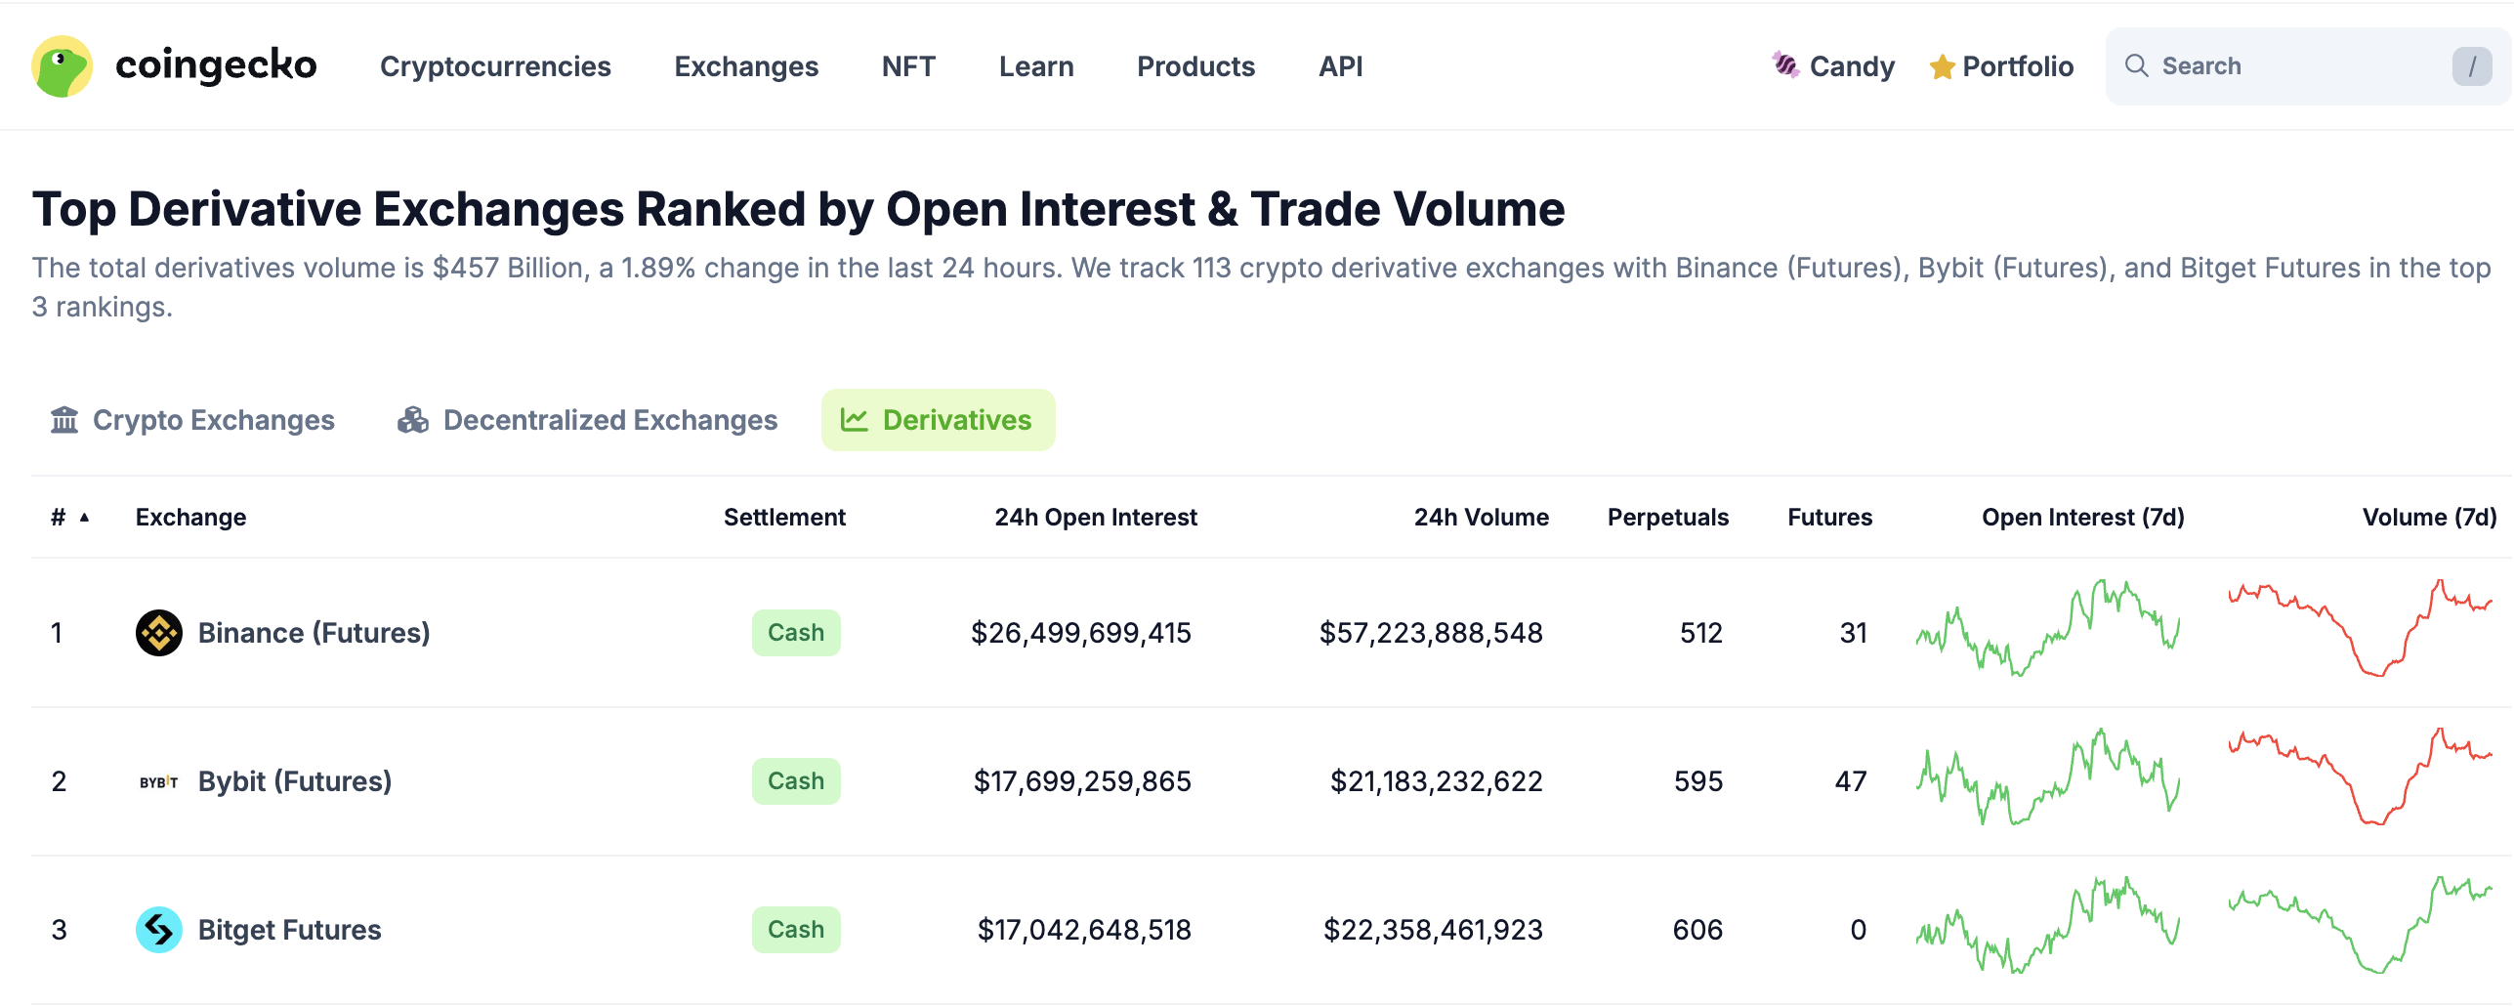Viewport: 2514px width, 1006px height.
Task: Toggle the rank sort arrow on # column
Action: click(x=84, y=518)
